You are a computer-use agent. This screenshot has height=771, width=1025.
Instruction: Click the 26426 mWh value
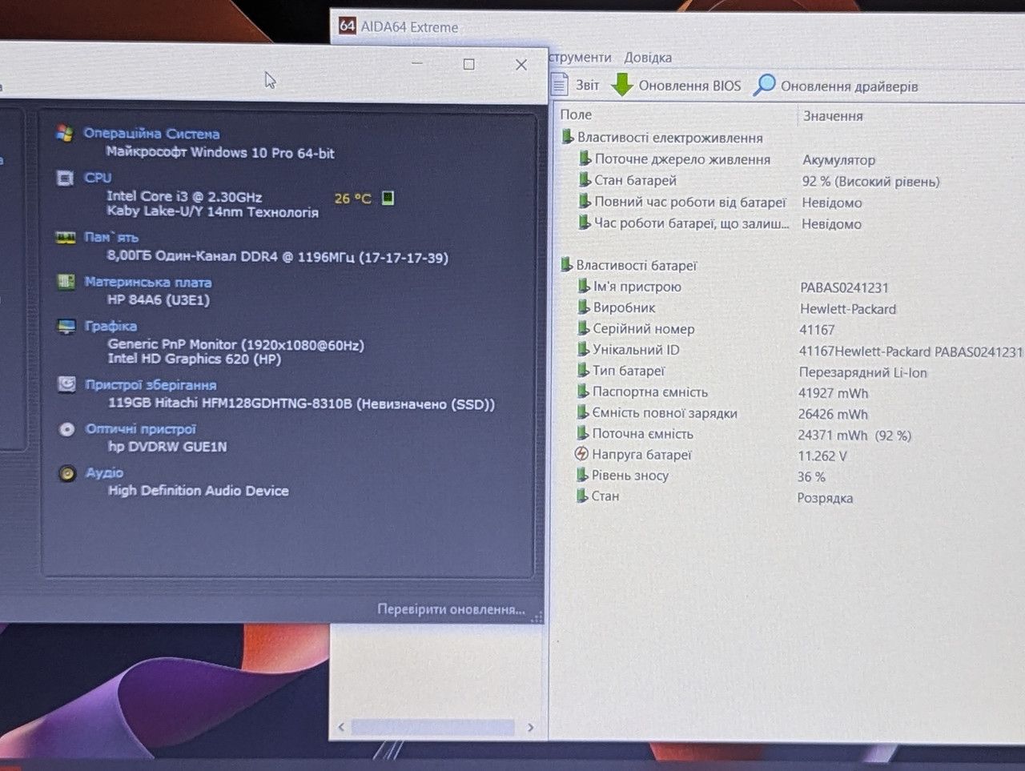[833, 414]
